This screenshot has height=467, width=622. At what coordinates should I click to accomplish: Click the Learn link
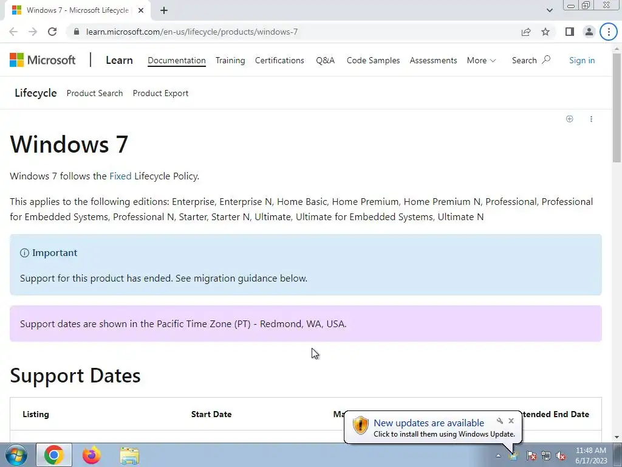119,60
